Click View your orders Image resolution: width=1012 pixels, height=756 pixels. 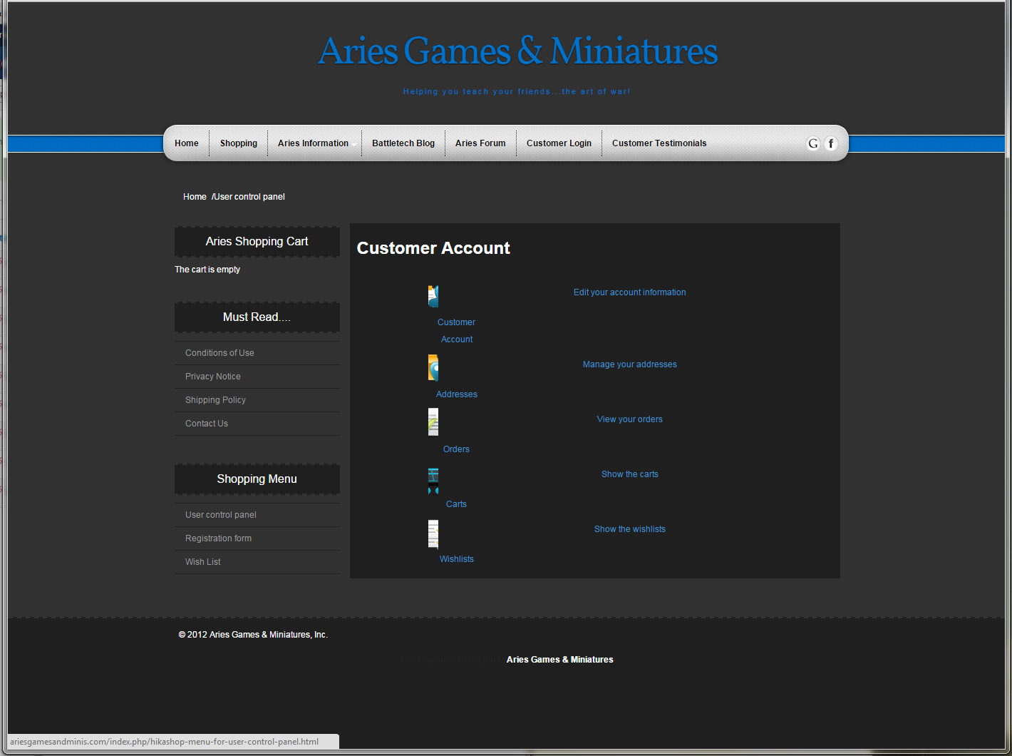pos(630,419)
